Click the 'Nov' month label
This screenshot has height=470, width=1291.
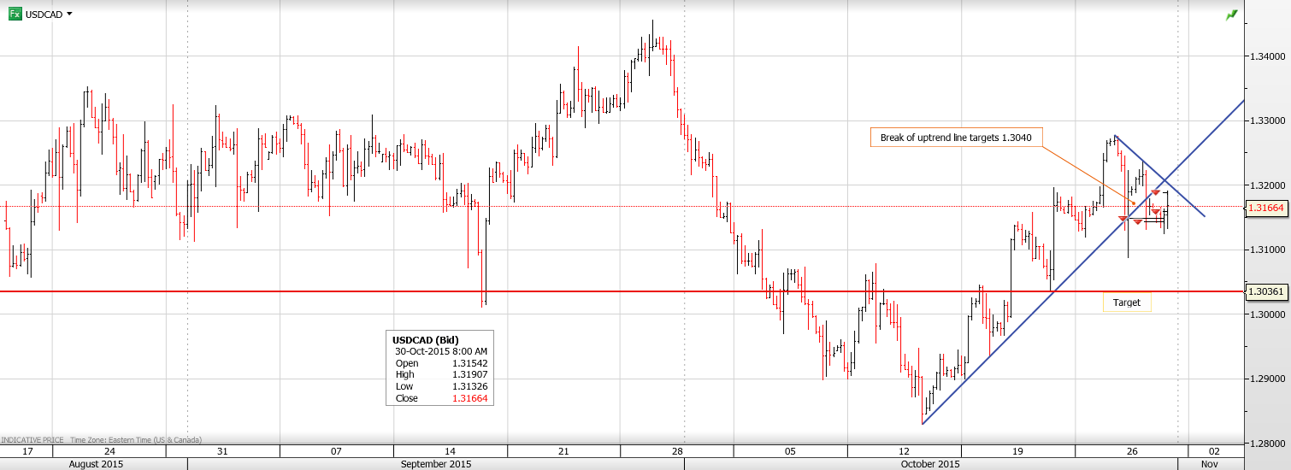pos(1208,464)
